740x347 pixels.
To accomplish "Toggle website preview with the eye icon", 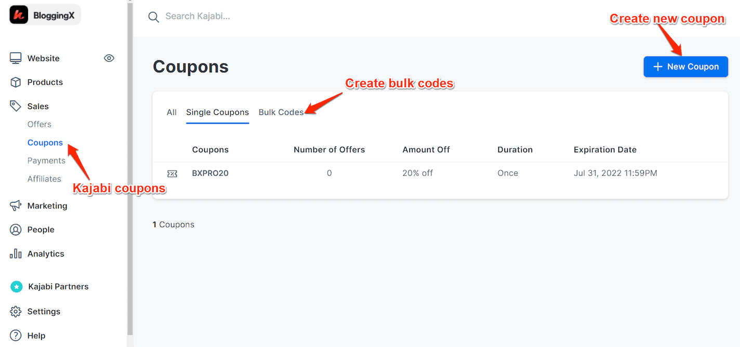I will click(x=109, y=58).
